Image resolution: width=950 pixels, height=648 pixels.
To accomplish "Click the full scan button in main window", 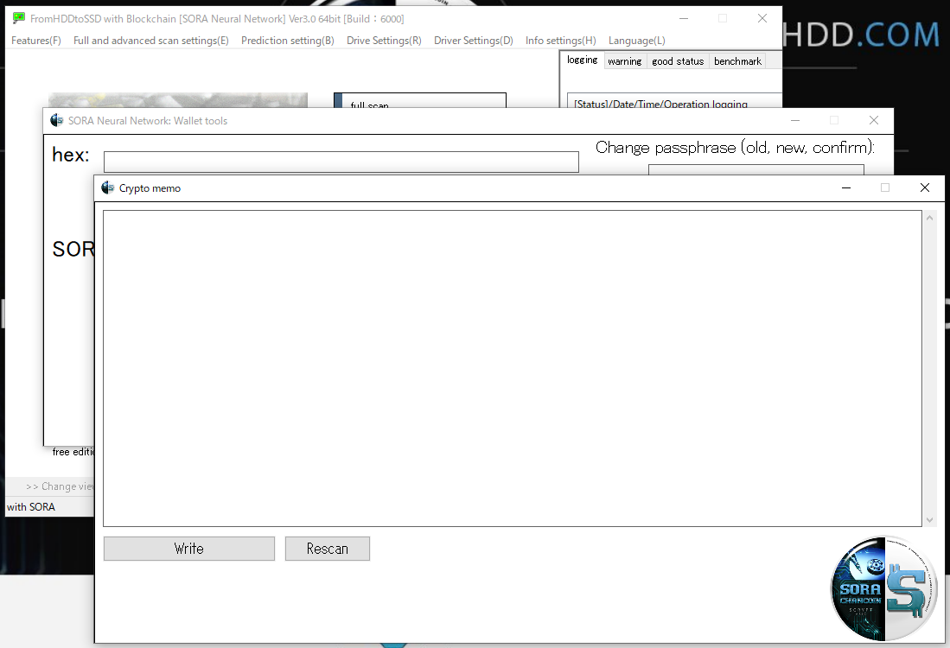I will pos(420,100).
